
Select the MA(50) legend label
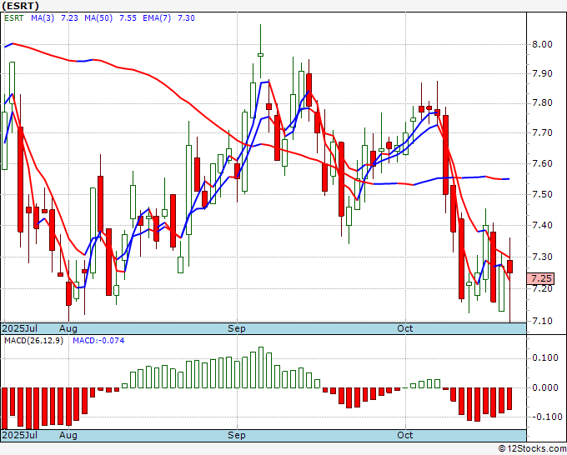click(x=98, y=18)
